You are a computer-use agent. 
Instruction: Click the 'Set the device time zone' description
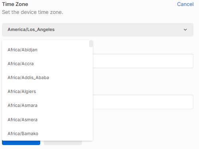pos(33,12)
